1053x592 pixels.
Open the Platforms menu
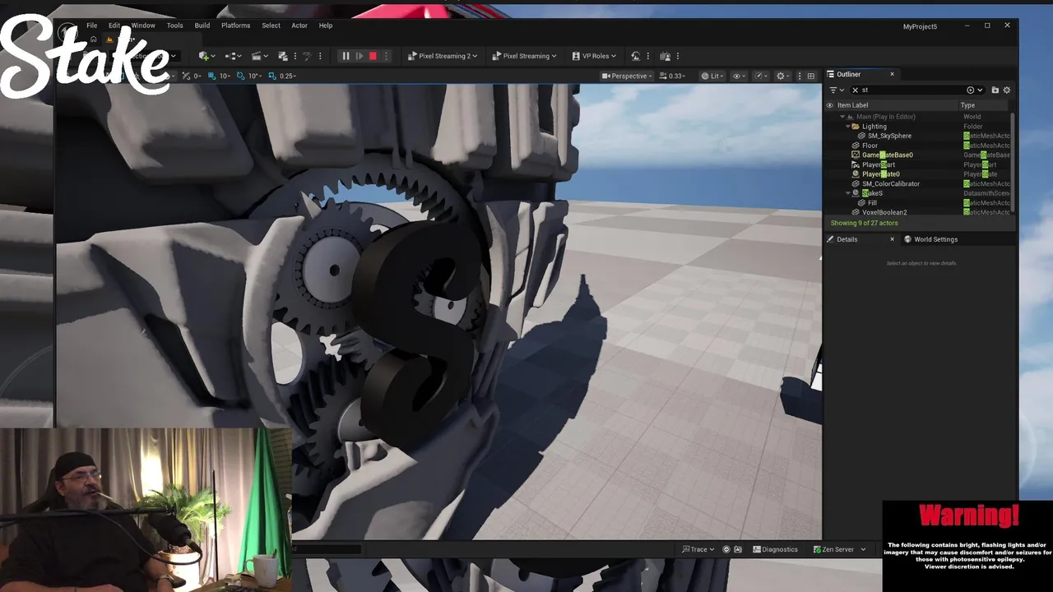coord(235,25)
